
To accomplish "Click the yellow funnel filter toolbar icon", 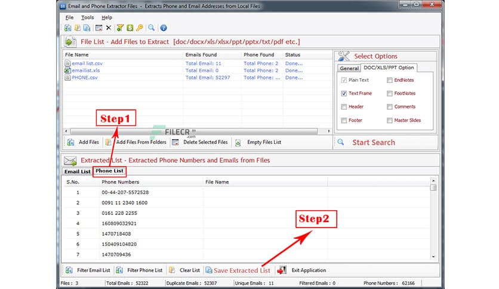I will tap(120, 28).
